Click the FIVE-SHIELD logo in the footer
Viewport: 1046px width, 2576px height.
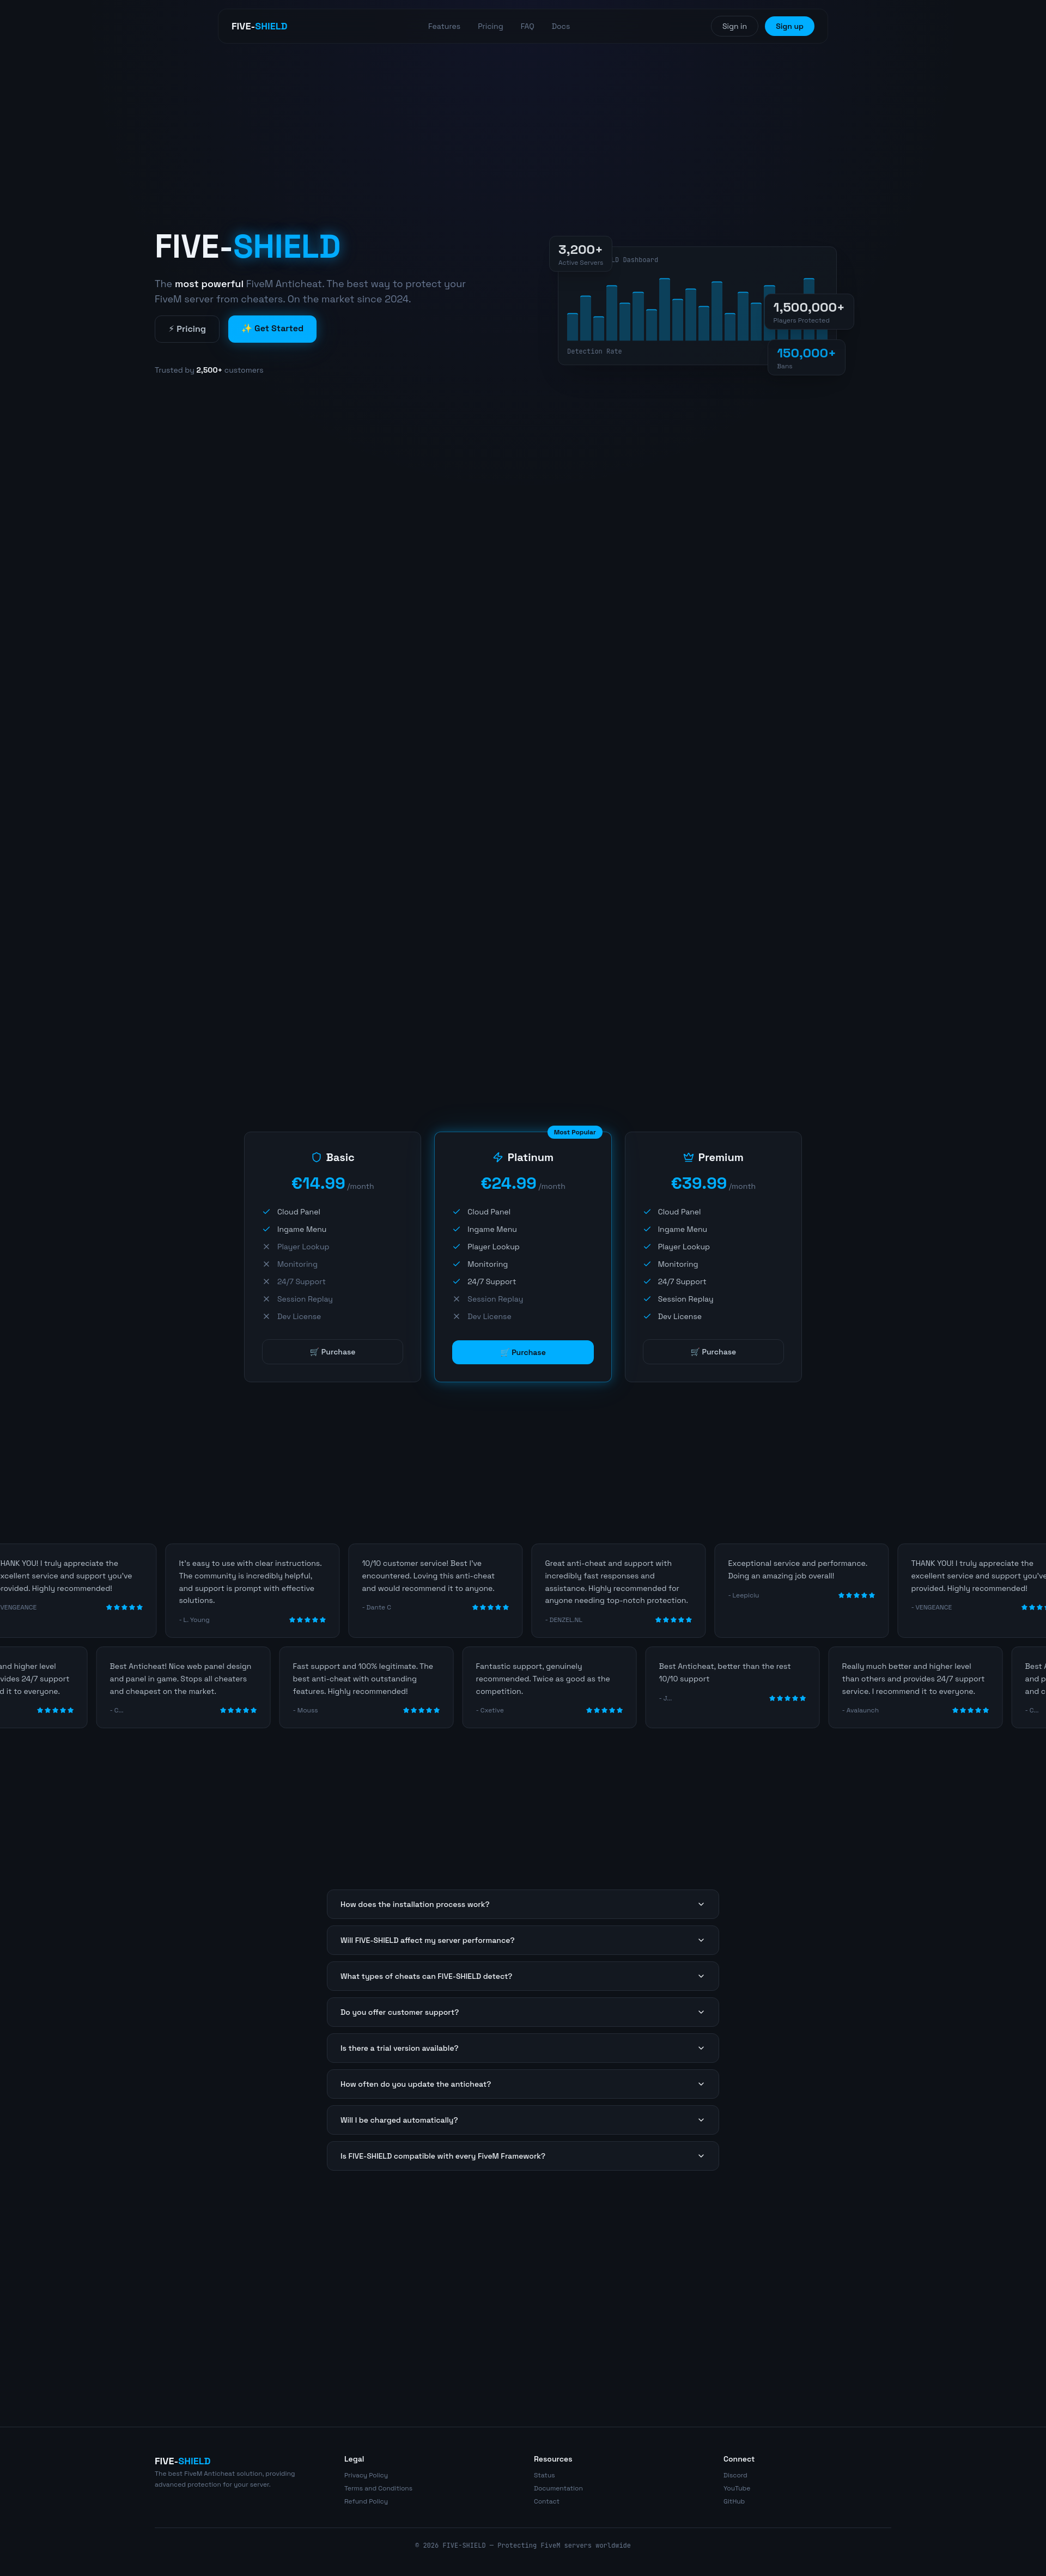(x=182, y=2461)
